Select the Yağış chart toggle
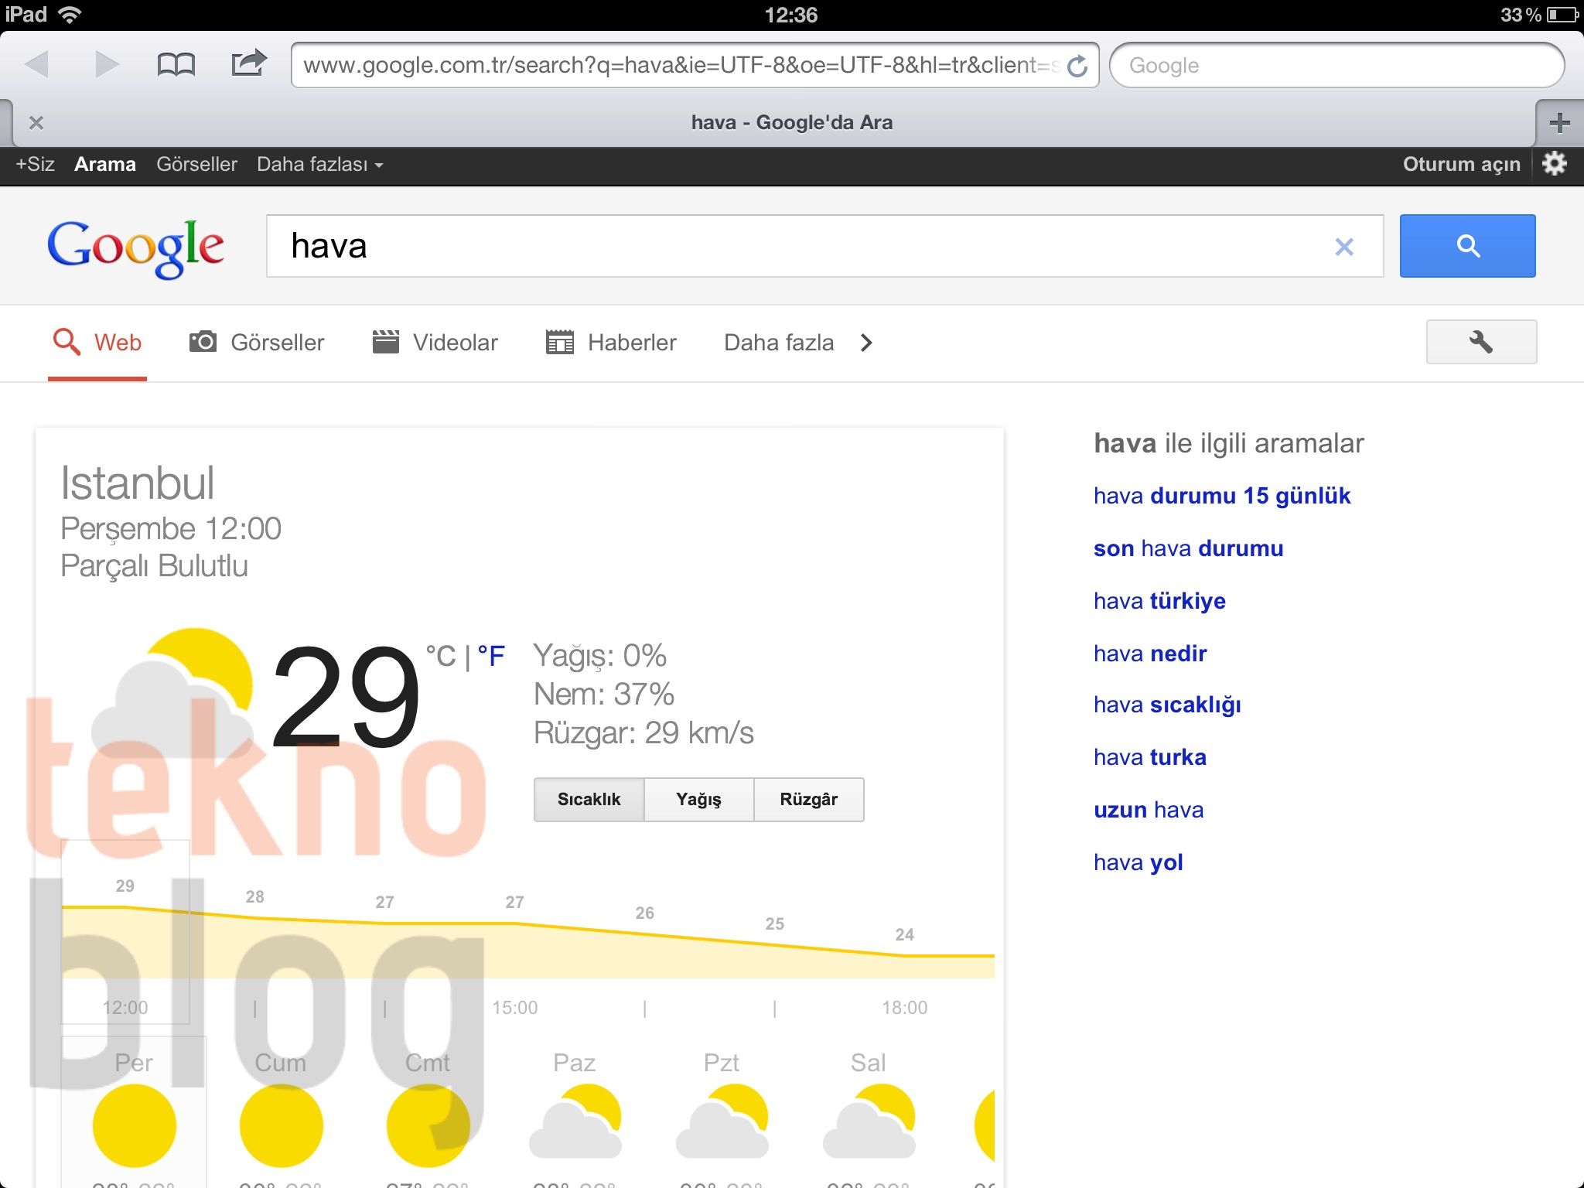 click(x=698, y=800)
